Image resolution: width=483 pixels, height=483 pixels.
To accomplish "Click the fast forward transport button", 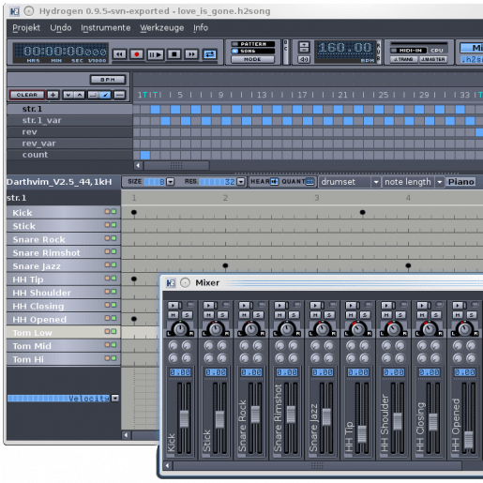I will point(191,54).
